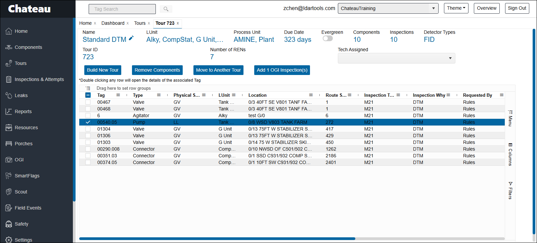Toggle the Evergreen switch
This screenshot has height=243, width=537.
pos(327,38)
